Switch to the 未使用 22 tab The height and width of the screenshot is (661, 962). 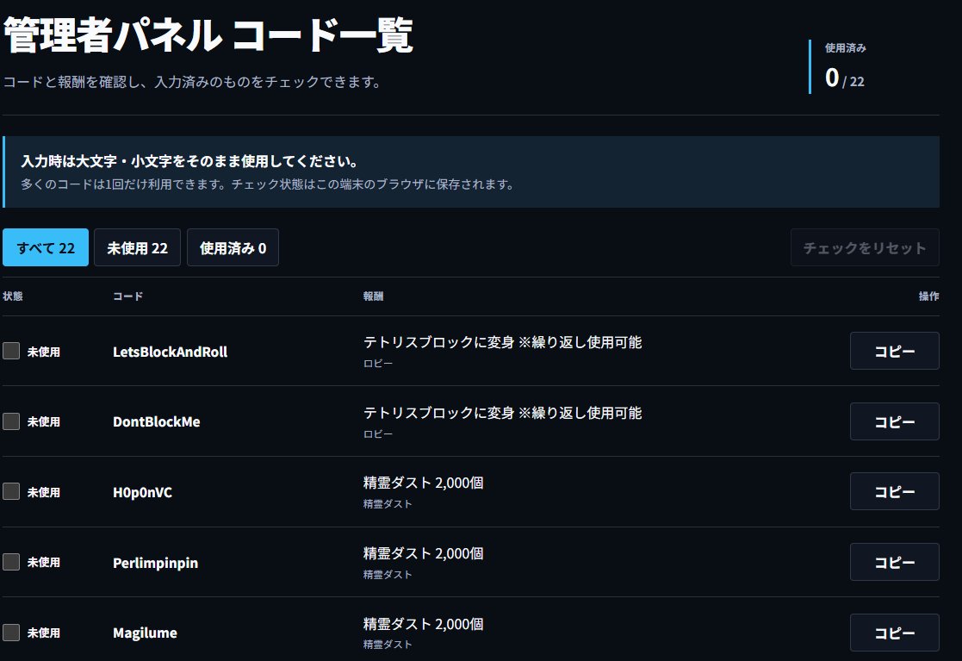tap(138, 247)
